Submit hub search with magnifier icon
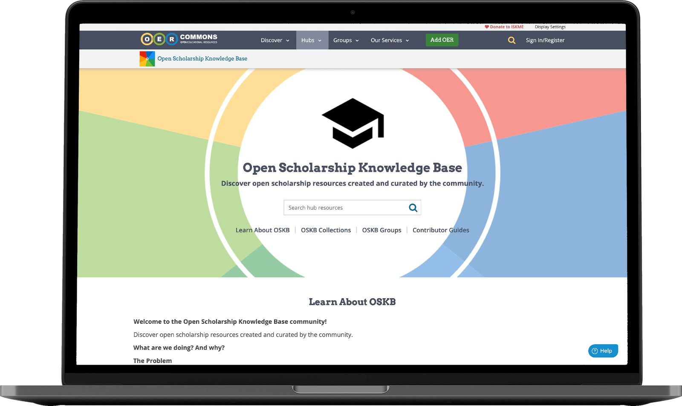Image resolution: width=682 pixels, height=406 pixels. point(413,207)
